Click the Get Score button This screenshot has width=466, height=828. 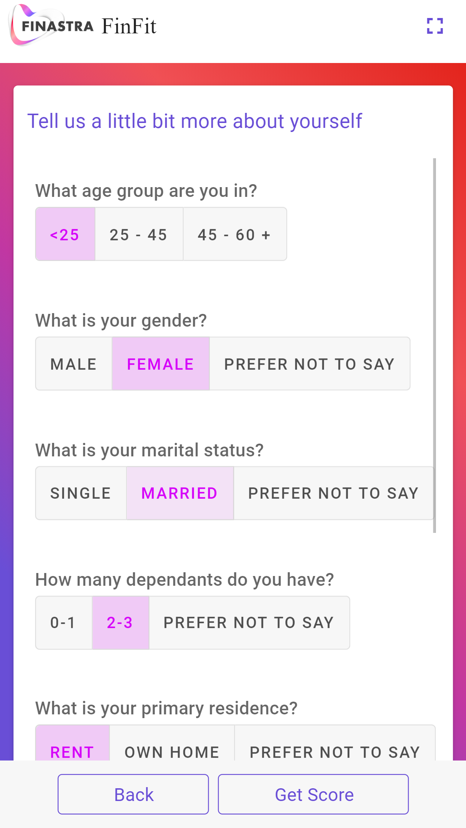[x=313, y=794]
